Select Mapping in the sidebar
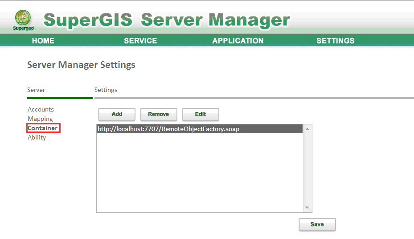The image size is (414, 239). 40,119
